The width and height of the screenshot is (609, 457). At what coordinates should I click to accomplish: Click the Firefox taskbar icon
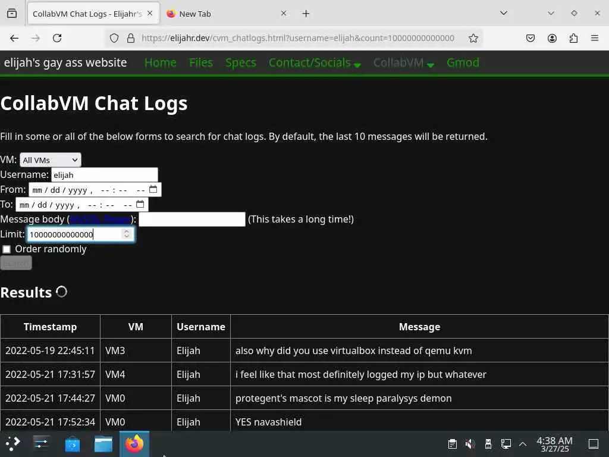click(x=134, y=444)
